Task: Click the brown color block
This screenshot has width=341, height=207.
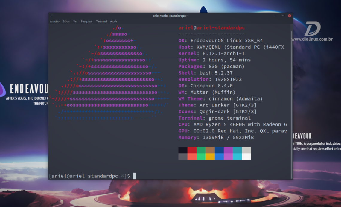Action: pos(210,150)
